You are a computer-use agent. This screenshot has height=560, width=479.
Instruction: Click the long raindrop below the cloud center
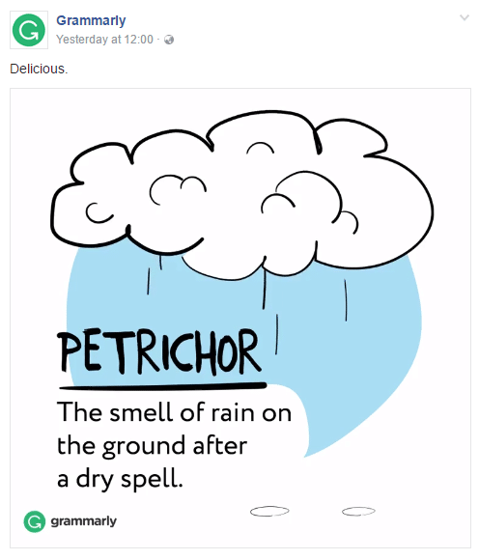pos(265,289)
